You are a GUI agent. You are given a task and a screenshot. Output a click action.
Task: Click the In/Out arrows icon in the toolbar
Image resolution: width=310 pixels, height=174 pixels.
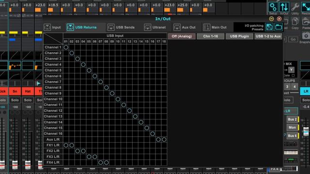coord(284,7)
